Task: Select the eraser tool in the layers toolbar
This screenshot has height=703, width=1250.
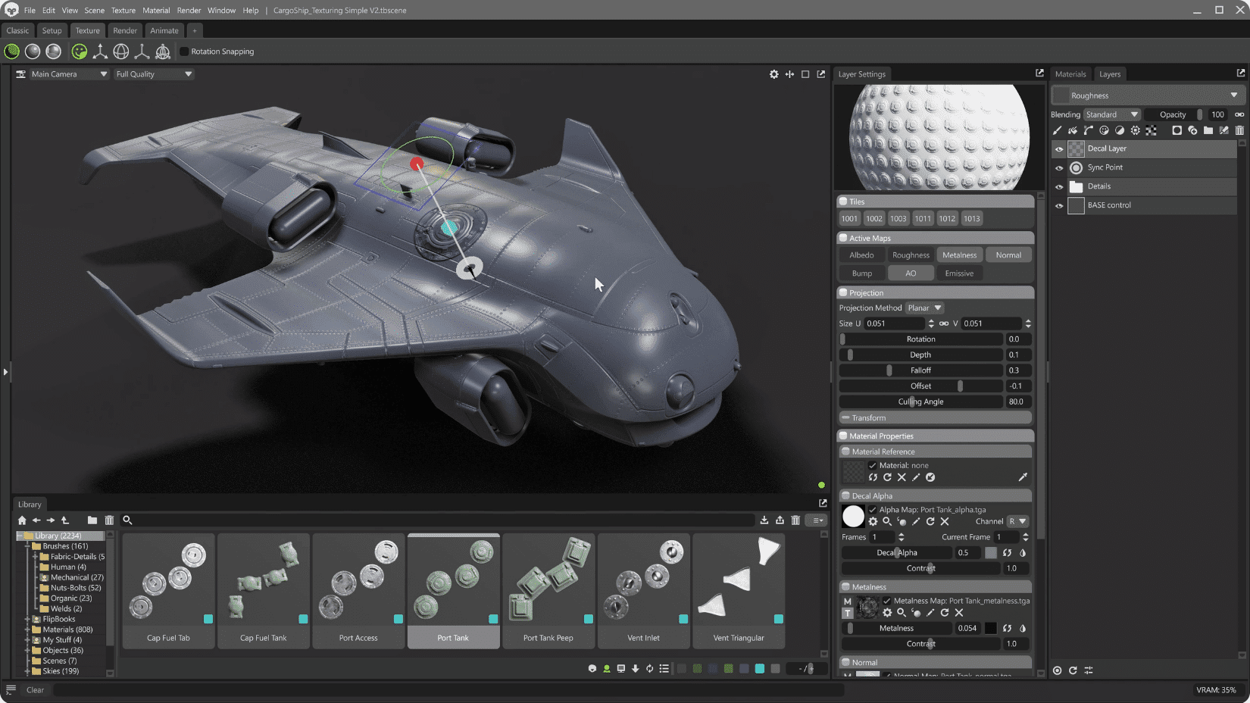Action: click(1072, 130)
